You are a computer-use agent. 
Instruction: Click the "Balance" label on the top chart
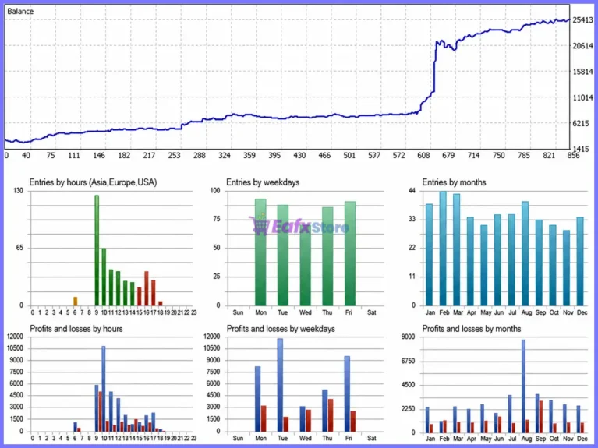coord(20,12)
